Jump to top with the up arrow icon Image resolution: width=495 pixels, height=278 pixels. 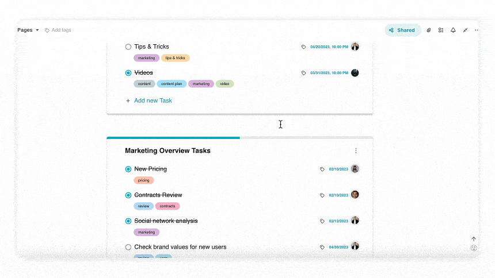(474, 240)
